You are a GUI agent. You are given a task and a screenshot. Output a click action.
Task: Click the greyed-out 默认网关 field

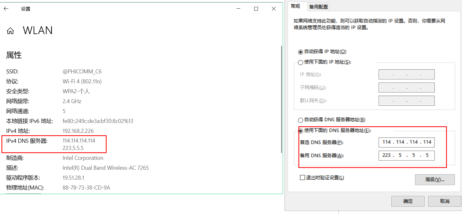coord(407,101)
